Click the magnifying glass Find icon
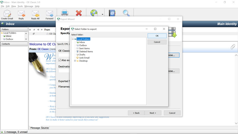This screenshot has width=238, height=134. [x=126, y=13]
